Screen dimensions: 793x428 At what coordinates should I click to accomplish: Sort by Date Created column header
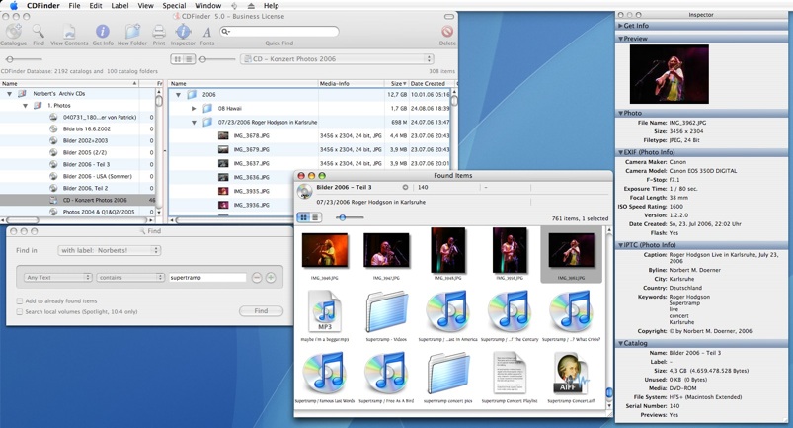(x=432, y=83)
